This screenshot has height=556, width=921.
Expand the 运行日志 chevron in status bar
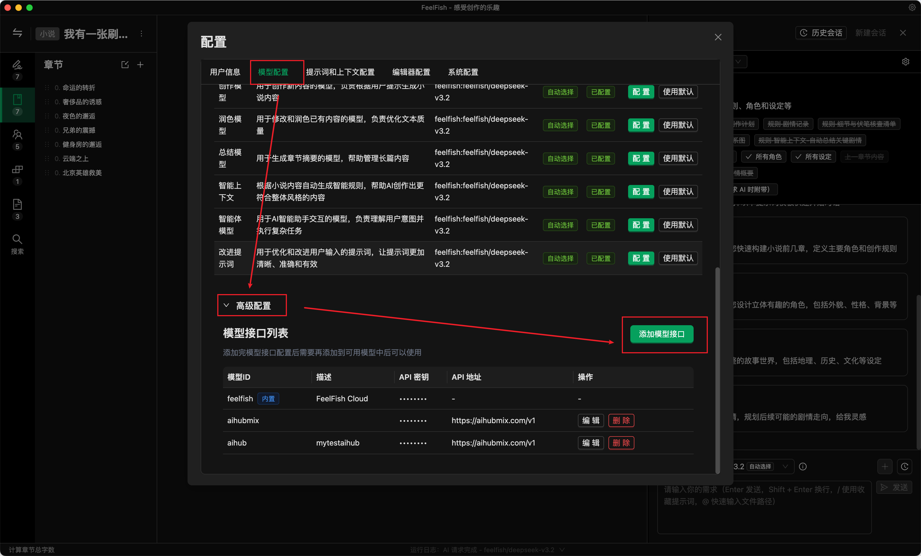(x=562, y=550)
